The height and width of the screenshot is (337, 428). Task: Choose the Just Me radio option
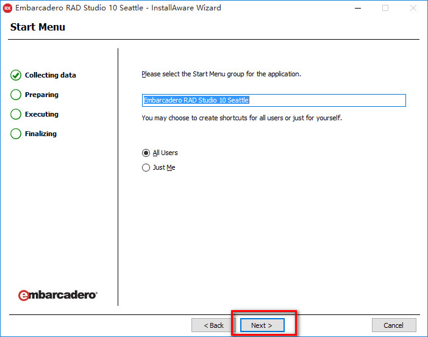click(159, 167)
